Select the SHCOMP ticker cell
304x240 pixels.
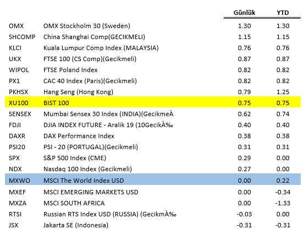tap(22, 37)
